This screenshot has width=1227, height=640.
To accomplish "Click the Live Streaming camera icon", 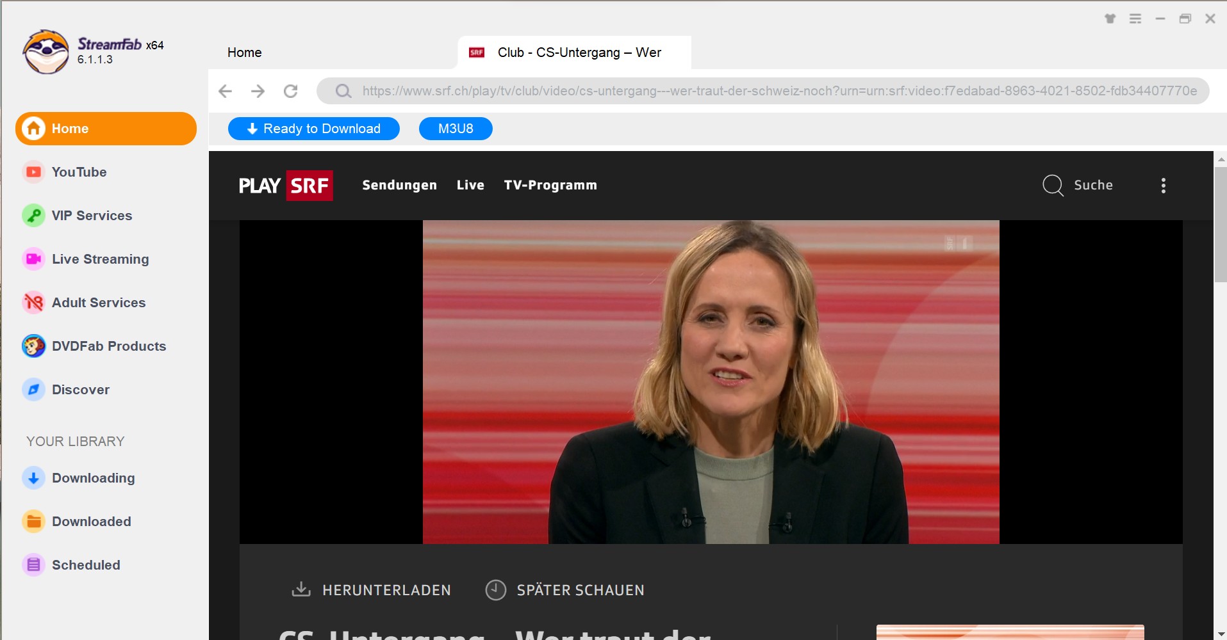I will [33, 259].
